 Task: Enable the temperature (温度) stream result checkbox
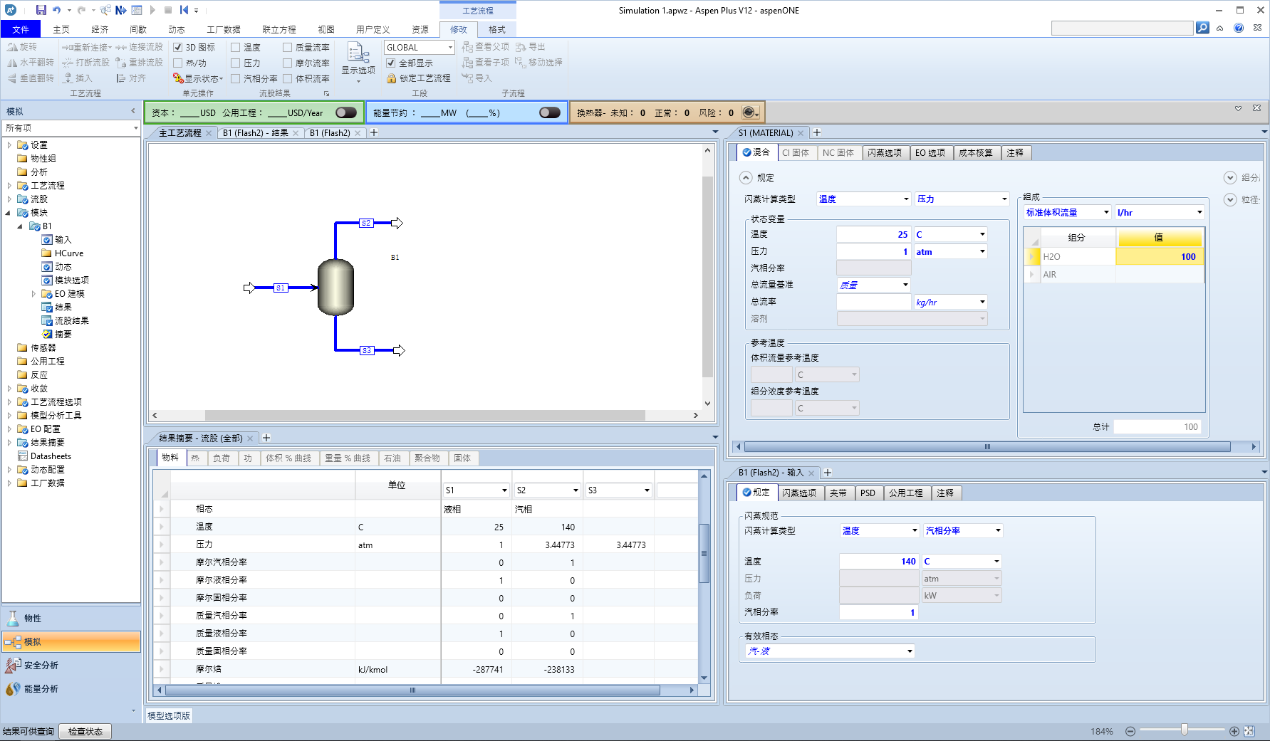pyautogui.click(x=235, y=47)
